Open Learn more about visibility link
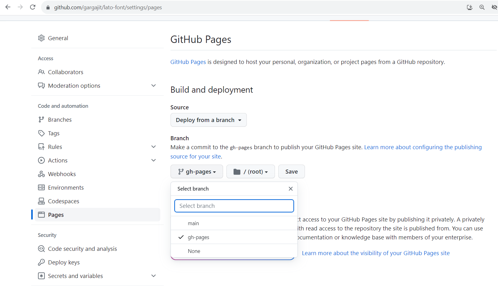 click(376, 253)
